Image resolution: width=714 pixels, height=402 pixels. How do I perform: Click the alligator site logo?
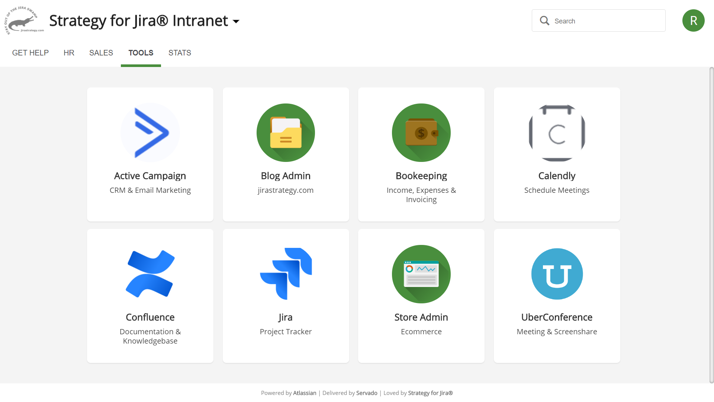[x=24, y=21]
